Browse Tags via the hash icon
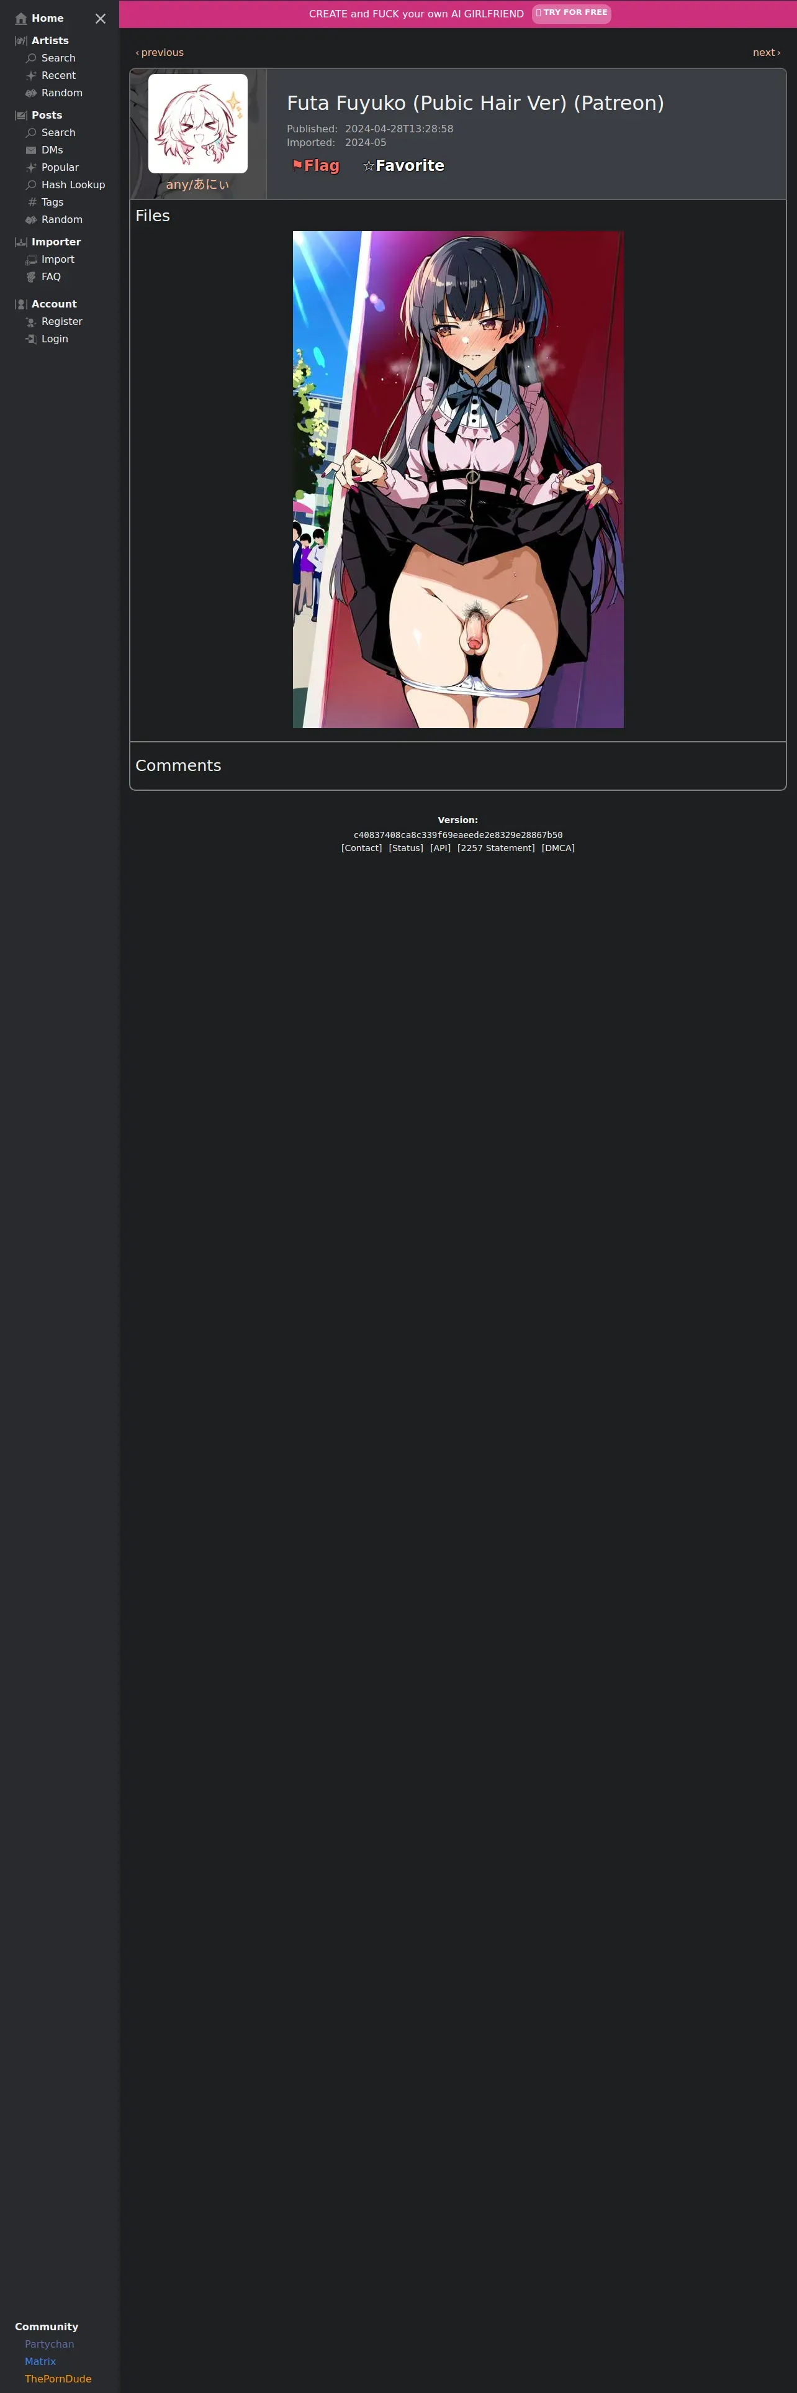Image resolution: width=797 pixels, height=2393 pixels. click(32, 203)
